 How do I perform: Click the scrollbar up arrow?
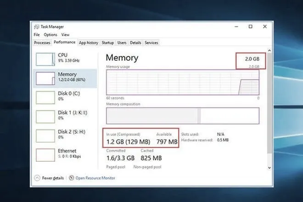269,50
